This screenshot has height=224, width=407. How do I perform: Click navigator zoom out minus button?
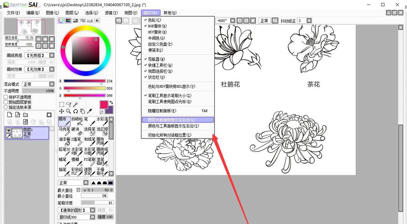pos(38,39)
